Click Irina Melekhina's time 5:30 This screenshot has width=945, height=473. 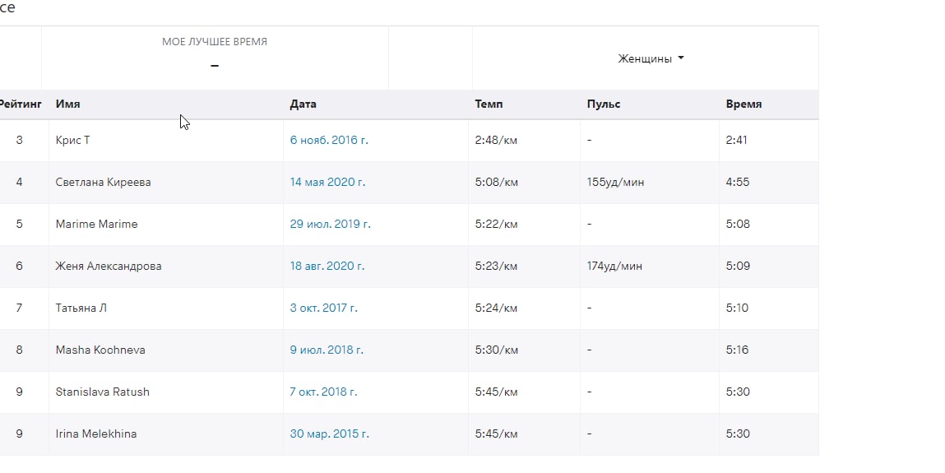[x=738, y=434]
